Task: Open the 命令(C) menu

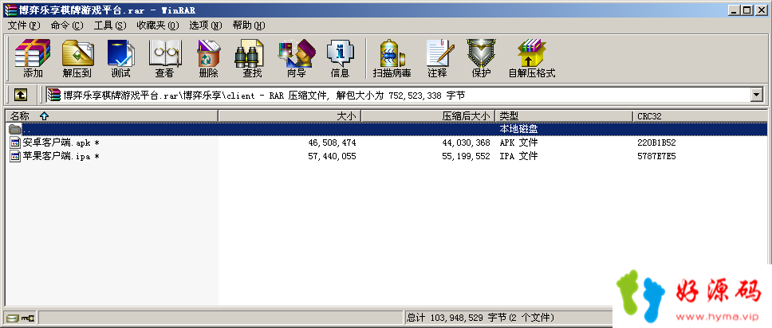Action: [x=68, y=25]
